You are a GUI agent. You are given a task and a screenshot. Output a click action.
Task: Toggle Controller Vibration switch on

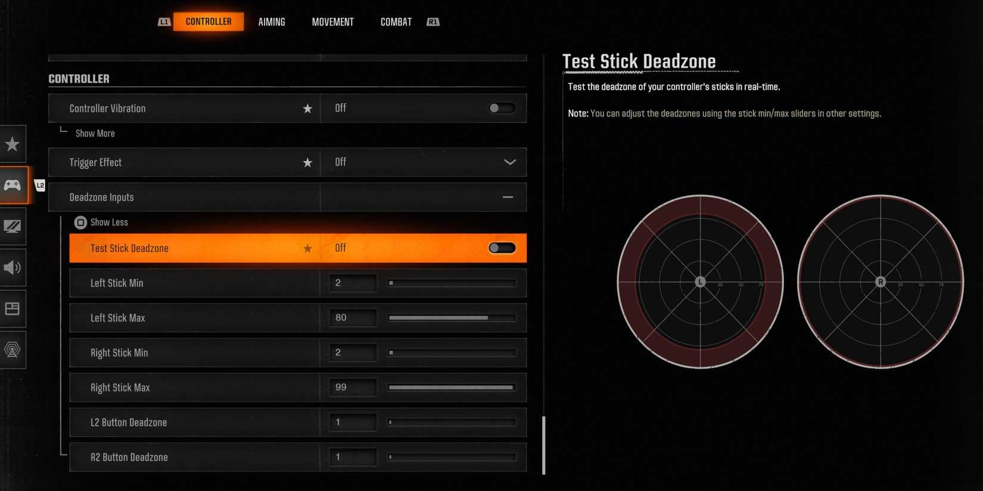tap(502, 108)
